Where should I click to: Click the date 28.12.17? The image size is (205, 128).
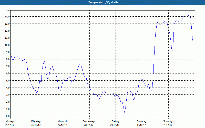click(x=89, y=125)
